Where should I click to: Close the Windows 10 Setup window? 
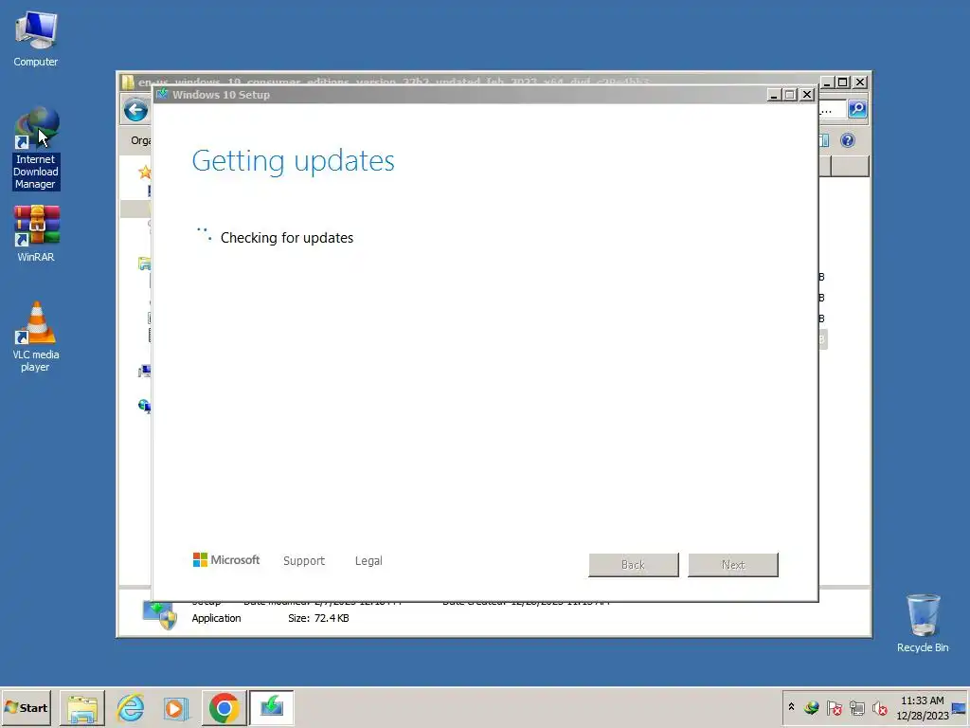tap(807, 95)
